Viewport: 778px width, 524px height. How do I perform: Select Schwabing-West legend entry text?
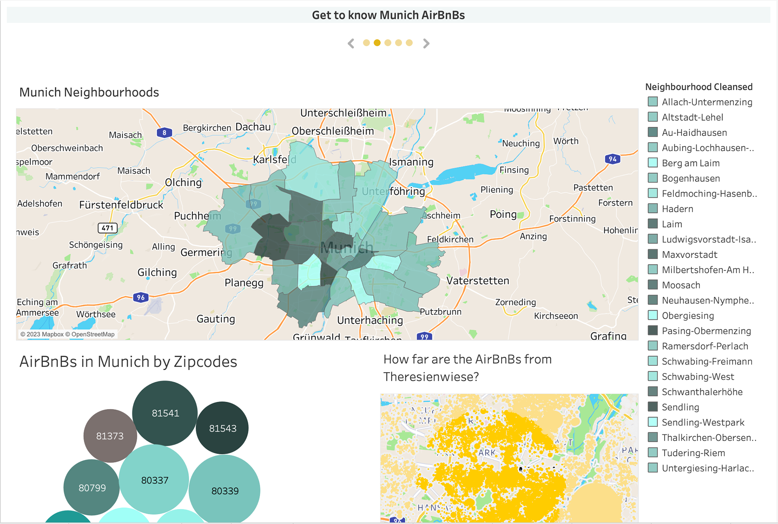point(698,377)
